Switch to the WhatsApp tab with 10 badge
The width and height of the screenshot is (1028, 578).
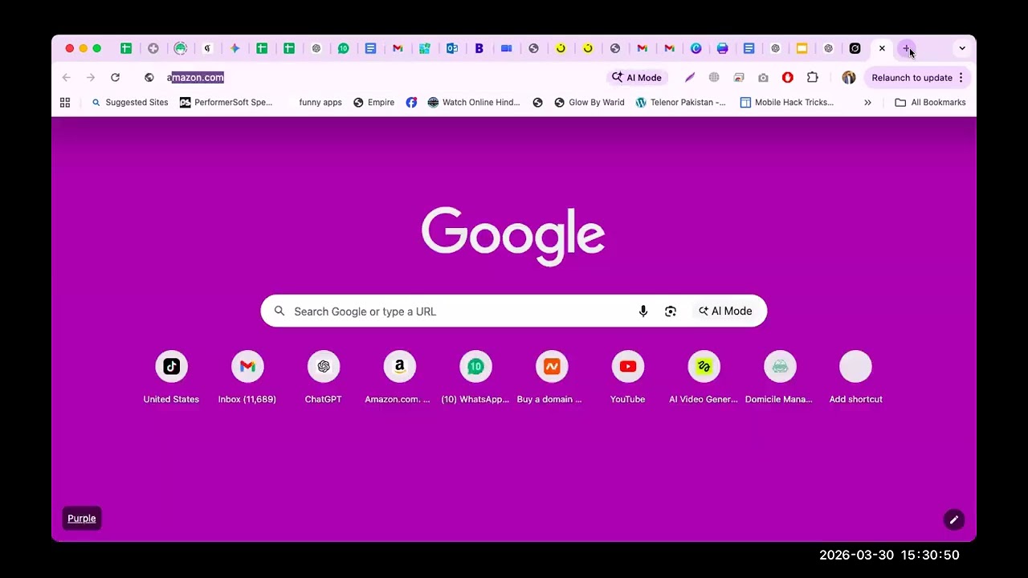click(x=343, y=48)
